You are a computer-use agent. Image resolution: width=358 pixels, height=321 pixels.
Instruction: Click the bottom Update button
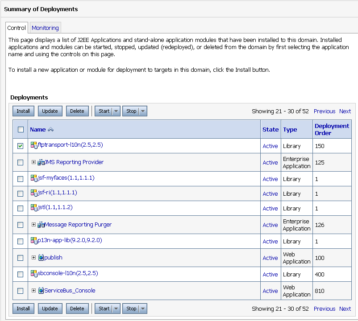click(50, 309)
